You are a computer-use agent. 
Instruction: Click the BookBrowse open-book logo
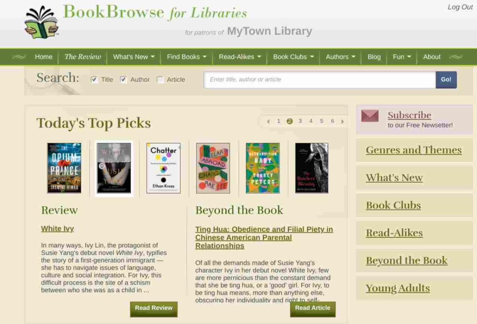pos(41,23)
